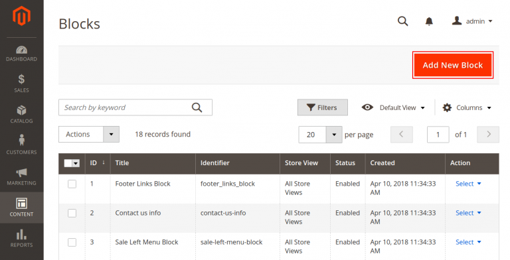The image size is (510, 260).
Task: Open the Default View dropdown
Action: [x=393, y=107]
